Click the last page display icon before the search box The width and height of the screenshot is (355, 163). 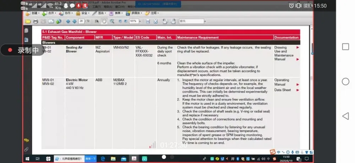tap(173, 21)
